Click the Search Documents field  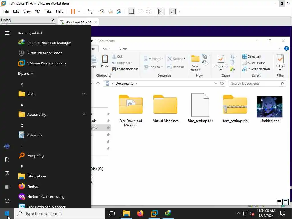[257, 84]
